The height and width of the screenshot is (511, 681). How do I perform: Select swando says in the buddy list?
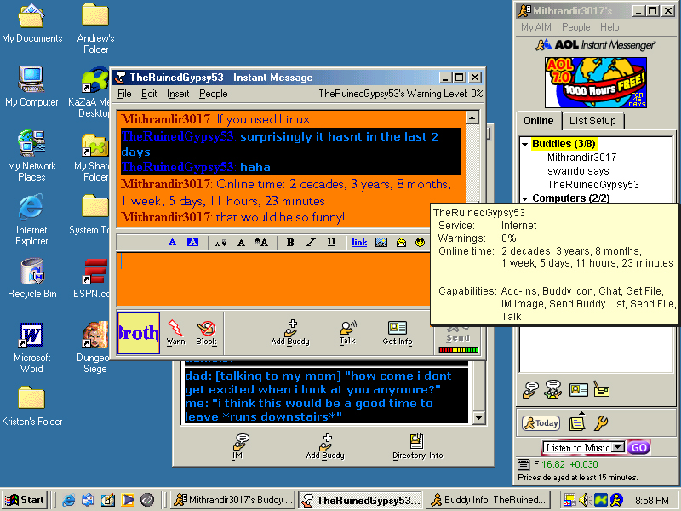coord(578,171)
